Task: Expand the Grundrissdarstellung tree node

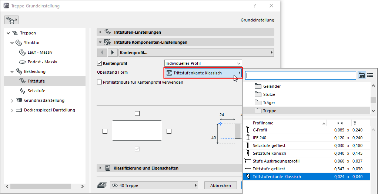Action: click(x=12, y=100)
